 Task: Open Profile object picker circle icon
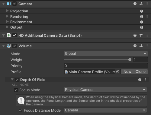tap(118, 72)
